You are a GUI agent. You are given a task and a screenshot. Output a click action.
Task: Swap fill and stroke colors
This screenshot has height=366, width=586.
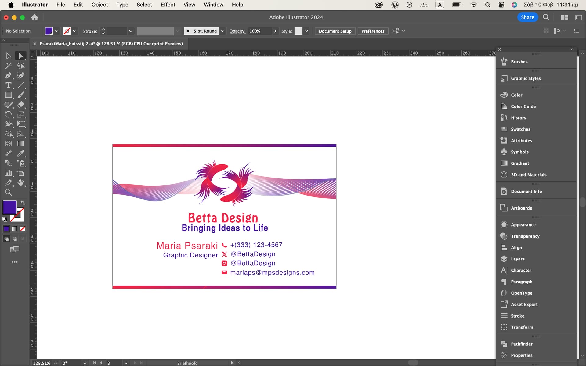coord(23,203)
